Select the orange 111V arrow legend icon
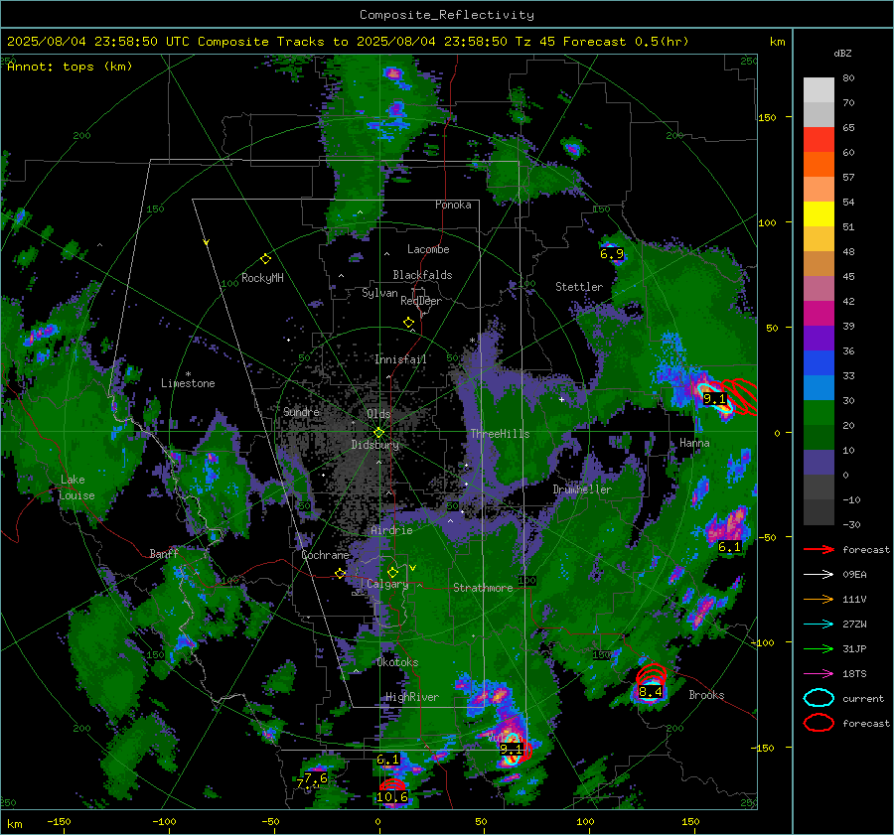Image resolution: width=894 pixels, height=835 pixels. pos(819,599)
